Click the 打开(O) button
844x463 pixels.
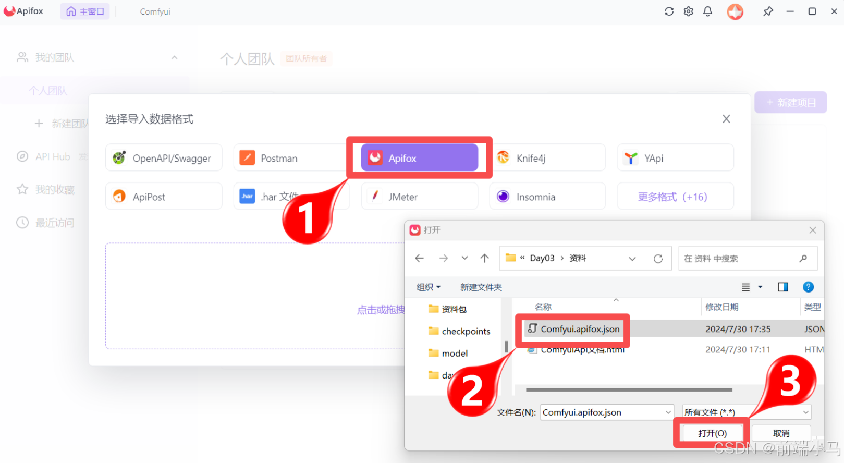tap(712, 433)
